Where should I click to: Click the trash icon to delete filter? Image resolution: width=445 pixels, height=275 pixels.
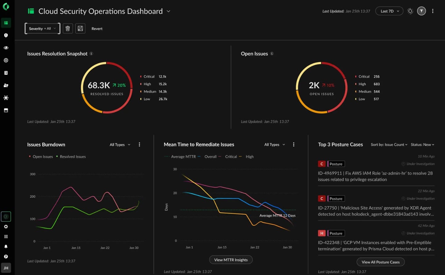(x=68, y=29)
